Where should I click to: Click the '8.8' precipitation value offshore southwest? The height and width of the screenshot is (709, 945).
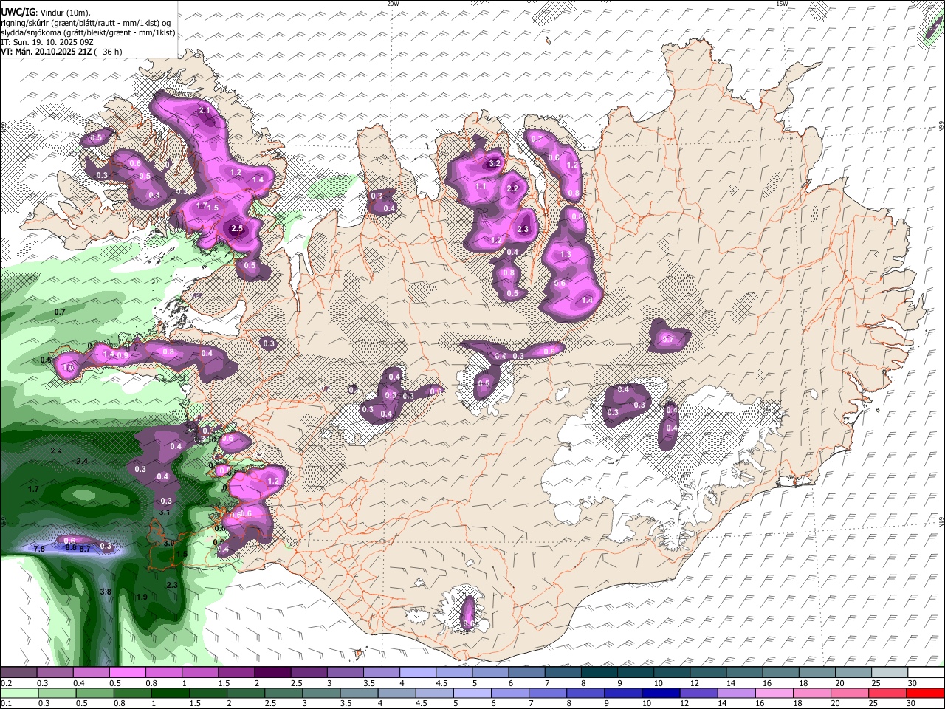point(71,548)
